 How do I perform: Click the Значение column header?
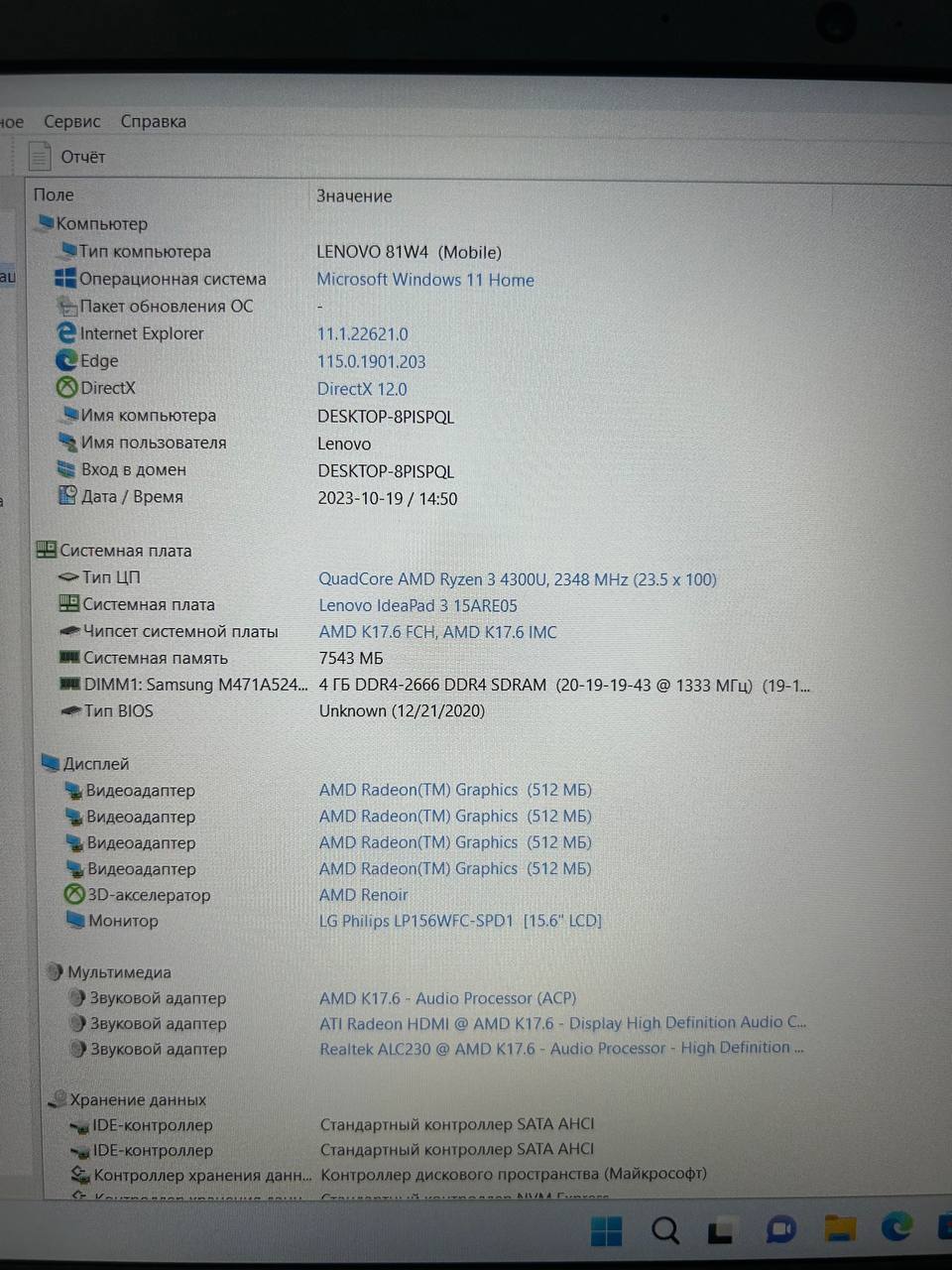[x=354, y=195]
